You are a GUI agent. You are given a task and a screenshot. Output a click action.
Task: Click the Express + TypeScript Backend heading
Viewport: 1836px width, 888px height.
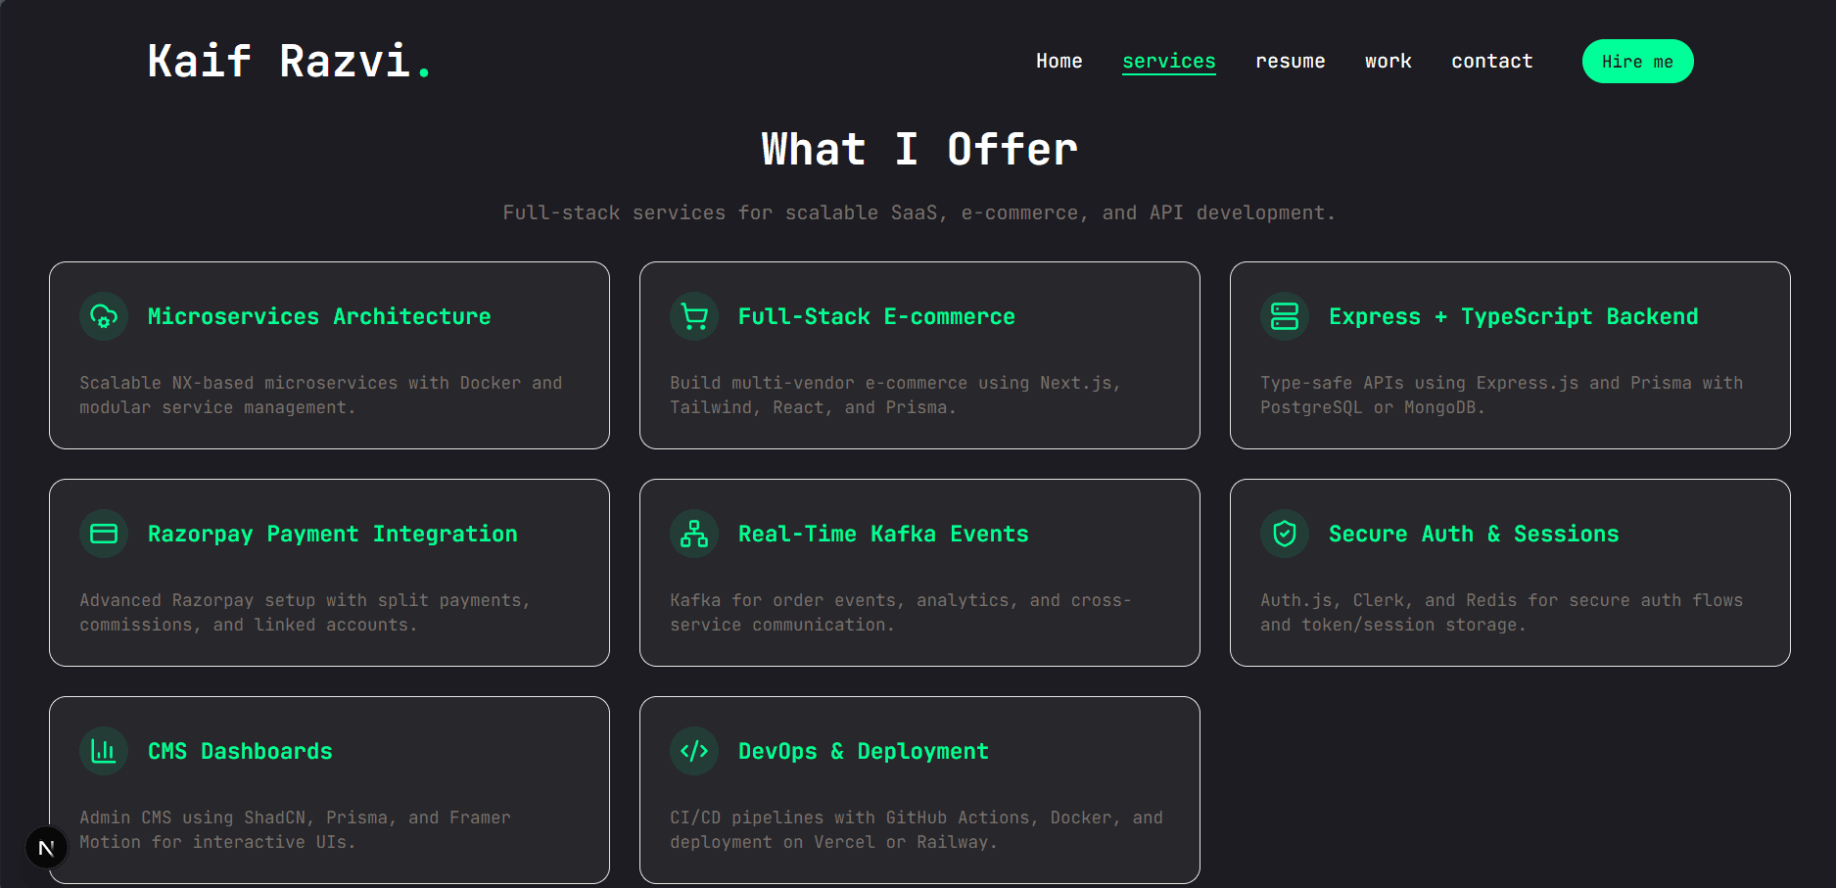coord(1514,316)
